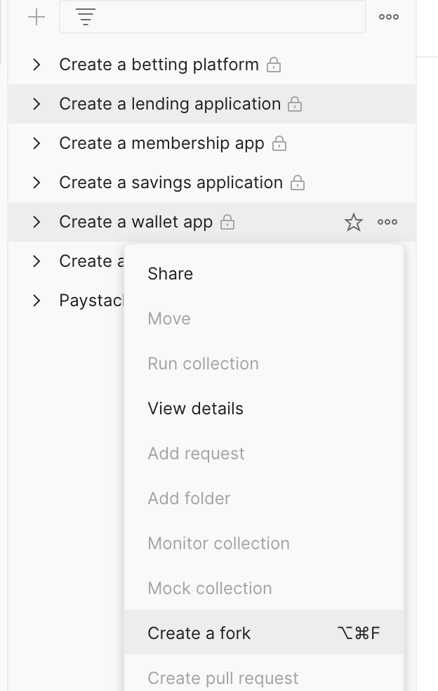Click lock icon beside lending application collection
438x691 pixels.
[296, 105]
